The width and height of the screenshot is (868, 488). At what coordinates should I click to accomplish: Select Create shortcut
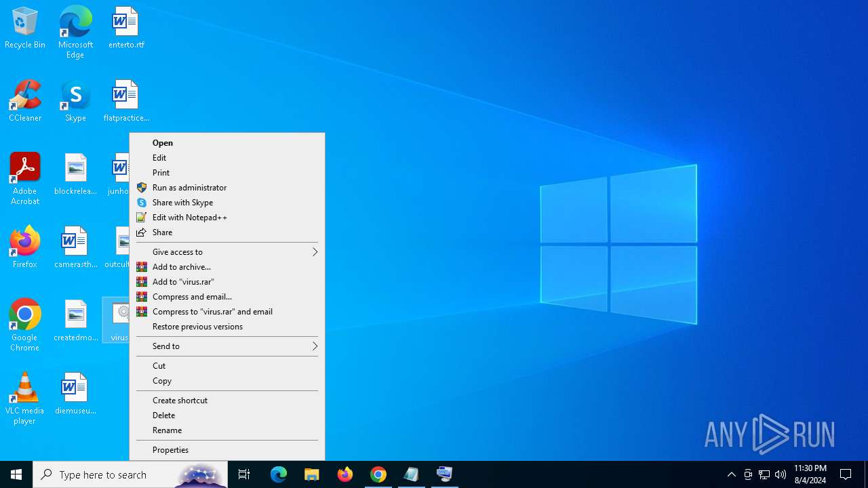tap(227, 401)
